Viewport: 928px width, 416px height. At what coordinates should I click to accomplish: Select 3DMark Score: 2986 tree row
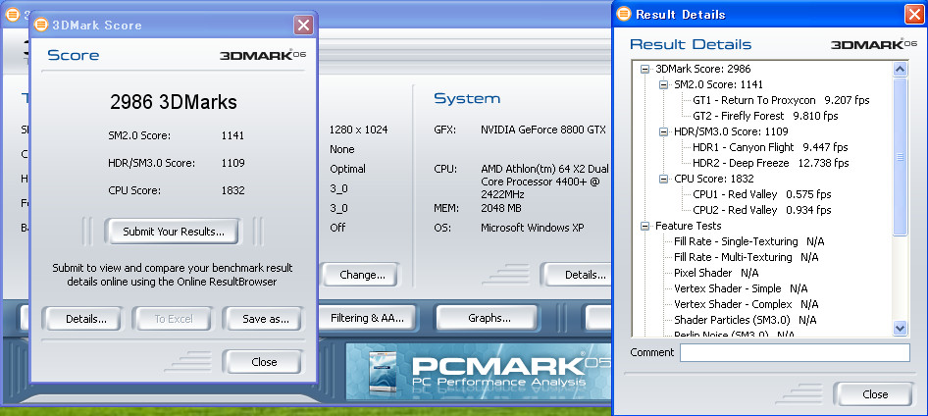(702, 70)
